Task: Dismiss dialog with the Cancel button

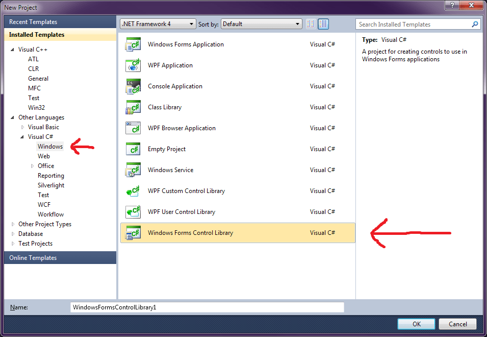Action: (x=457, y=324)
